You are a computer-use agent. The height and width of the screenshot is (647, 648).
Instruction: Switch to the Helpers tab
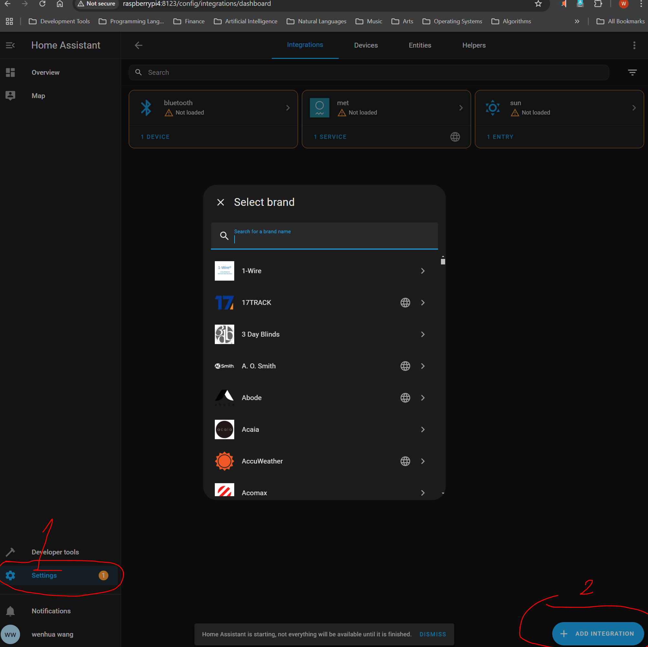[x=474, y=45]
